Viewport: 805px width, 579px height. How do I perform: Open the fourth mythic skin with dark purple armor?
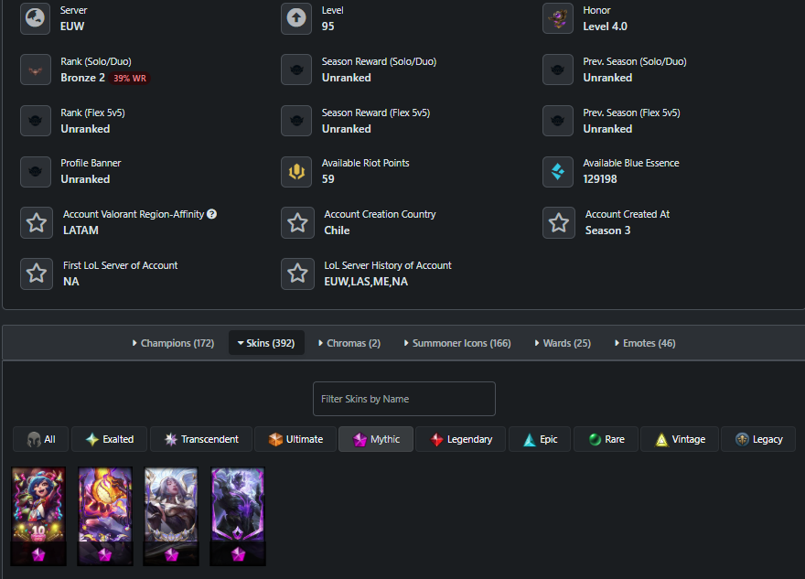(238, 516)
